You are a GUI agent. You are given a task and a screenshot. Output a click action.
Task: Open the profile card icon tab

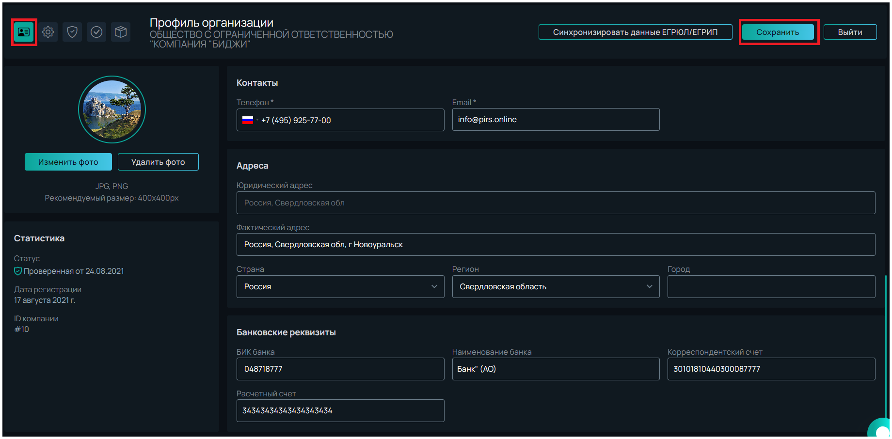click(24, 32)
